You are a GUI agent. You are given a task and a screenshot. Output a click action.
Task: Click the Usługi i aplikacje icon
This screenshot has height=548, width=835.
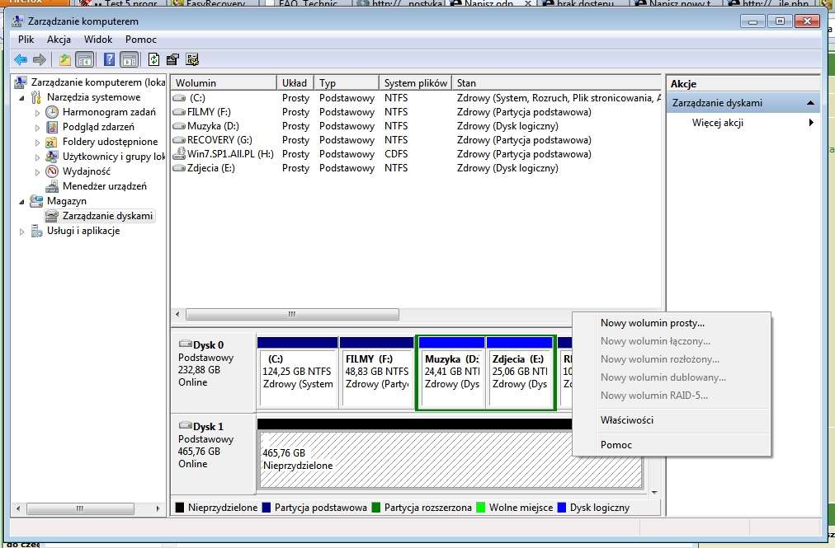pos(36,231)
